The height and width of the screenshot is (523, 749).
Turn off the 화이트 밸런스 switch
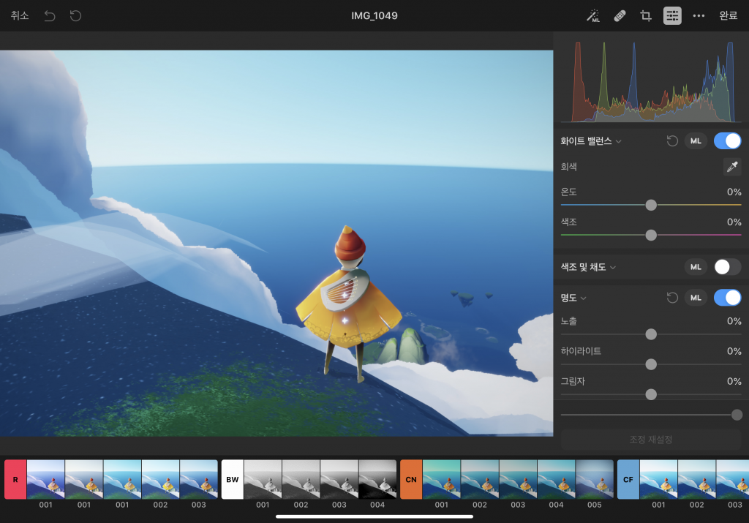tap(728, 141)
